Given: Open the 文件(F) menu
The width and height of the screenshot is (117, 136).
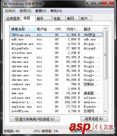Looking at the screenshot, I should [x=10, y=11].
